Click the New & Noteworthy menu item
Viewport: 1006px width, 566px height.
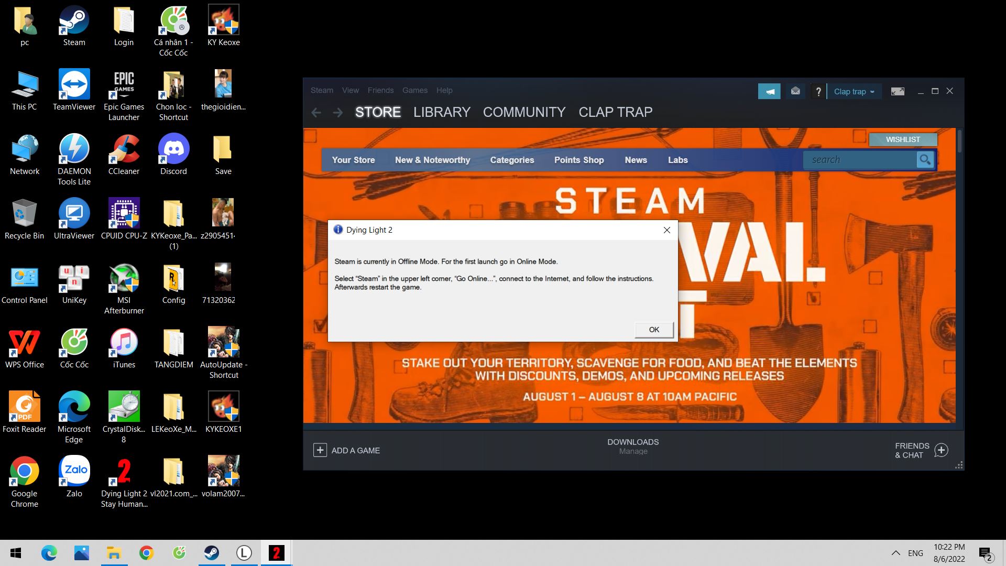[432, 160]
